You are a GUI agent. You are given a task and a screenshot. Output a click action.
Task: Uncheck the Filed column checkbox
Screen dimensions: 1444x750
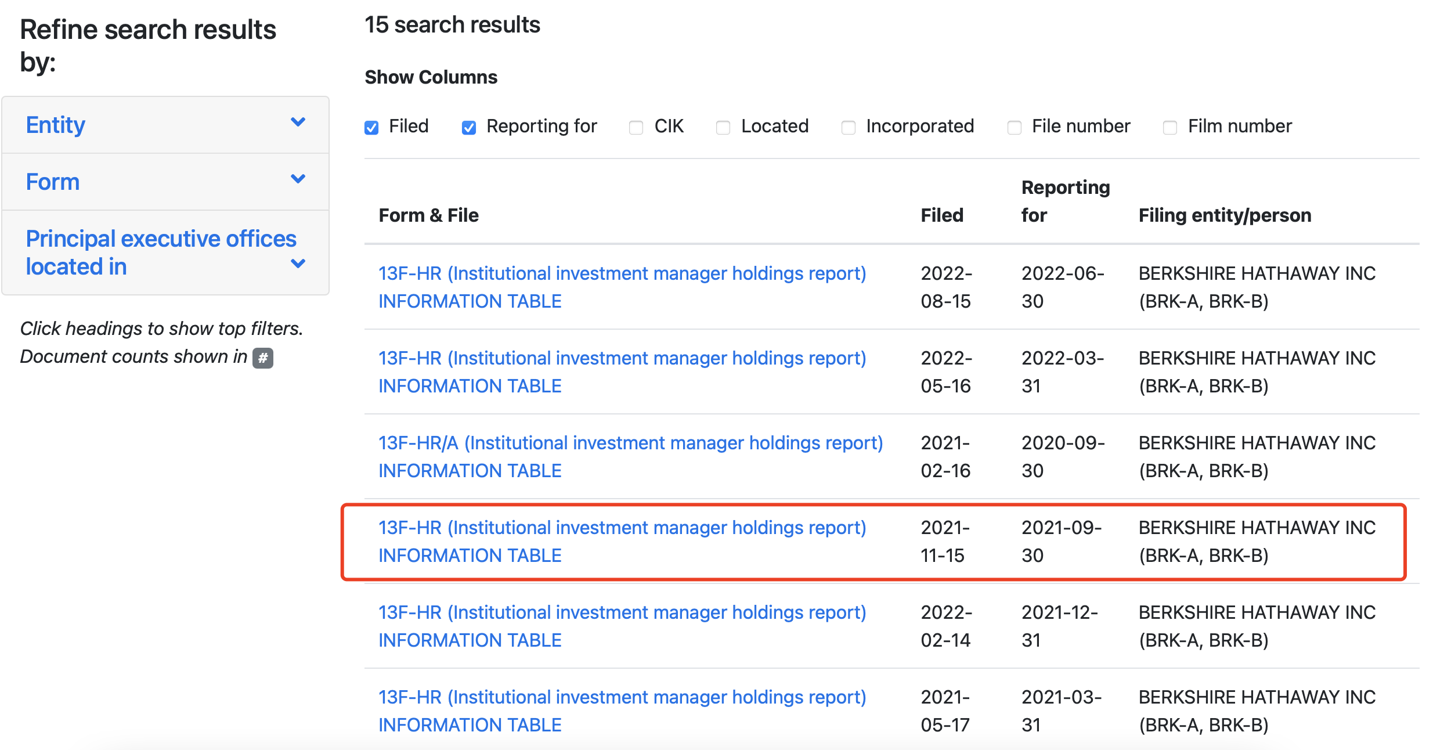[x=371, y=127]
